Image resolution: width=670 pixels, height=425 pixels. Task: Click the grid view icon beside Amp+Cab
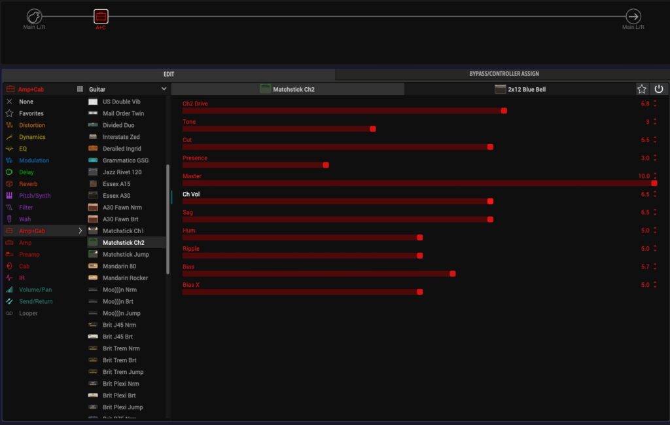pyautogui.click(x=80, y=89)
